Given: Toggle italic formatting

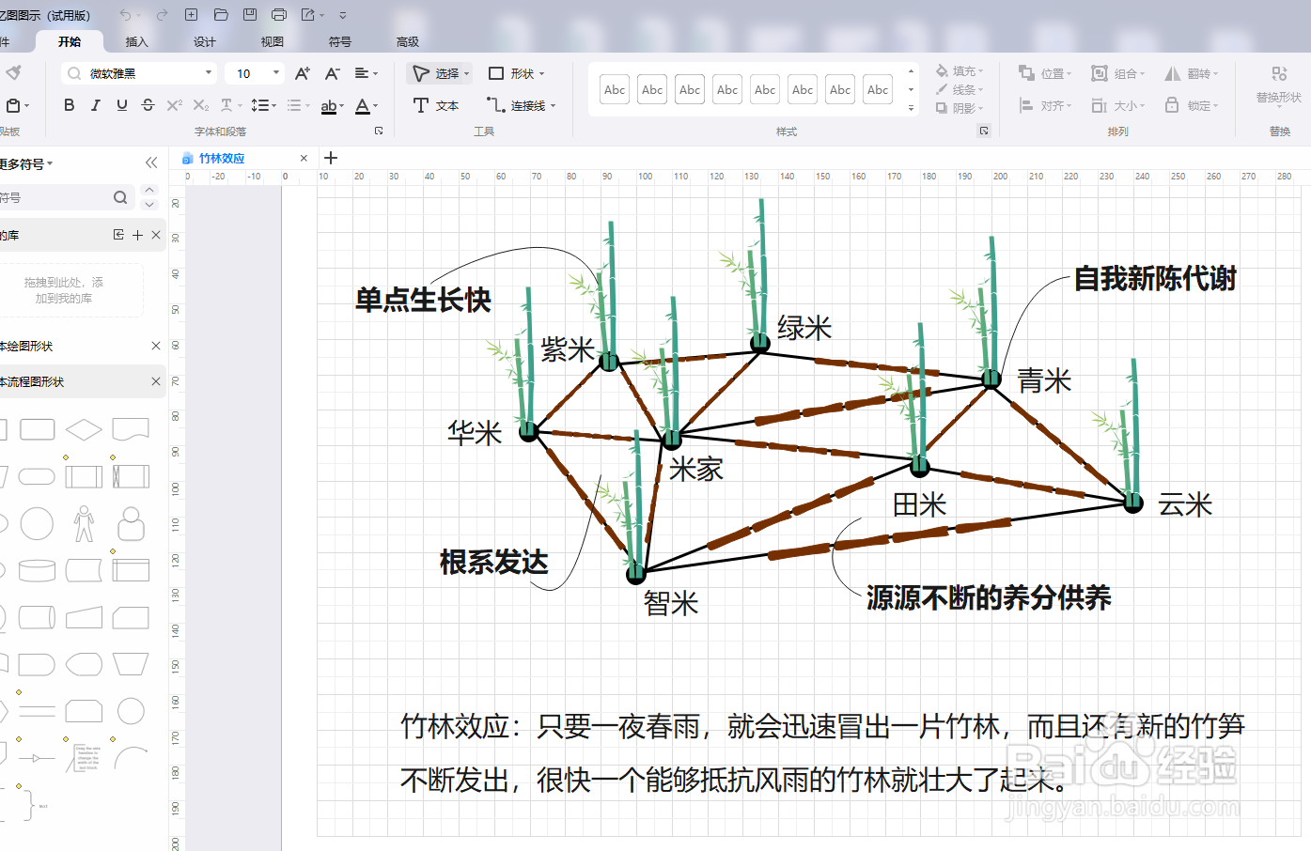Looking at the screenshot, I should [x=95, y=105].
